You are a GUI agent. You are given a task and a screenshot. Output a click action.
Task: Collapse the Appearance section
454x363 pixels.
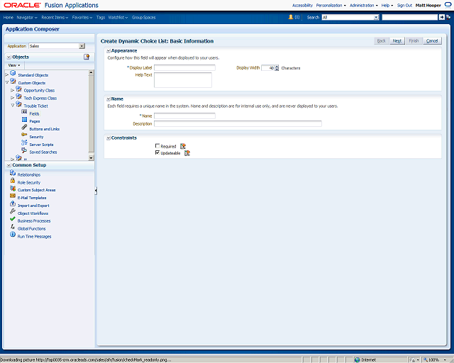[109, 51]
